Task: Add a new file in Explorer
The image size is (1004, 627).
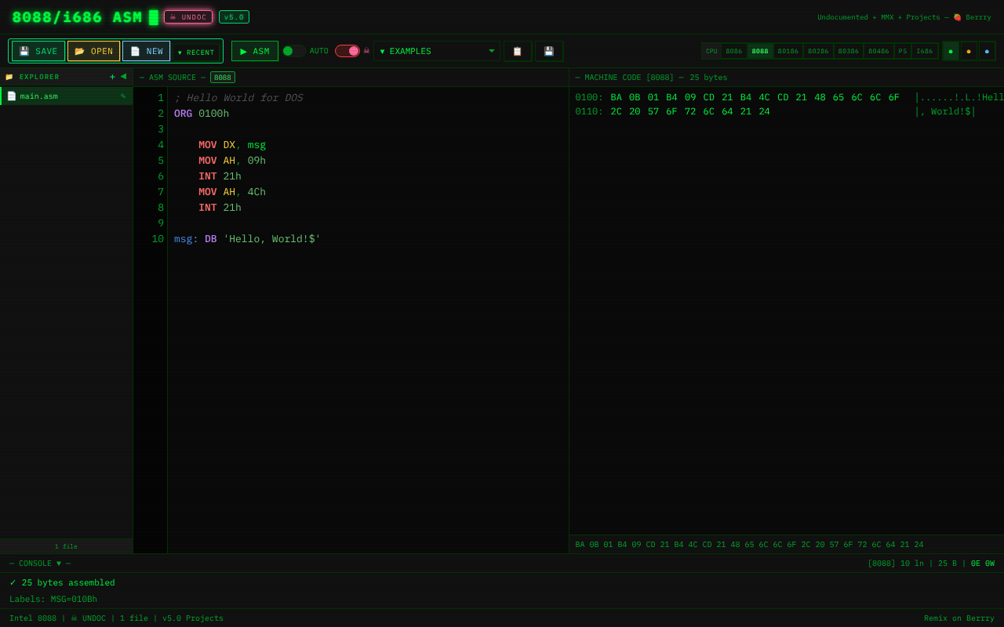Action: click(x=113, y=76)
